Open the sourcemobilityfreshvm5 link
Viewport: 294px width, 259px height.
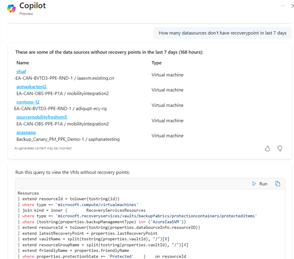(x=42, y=117)
